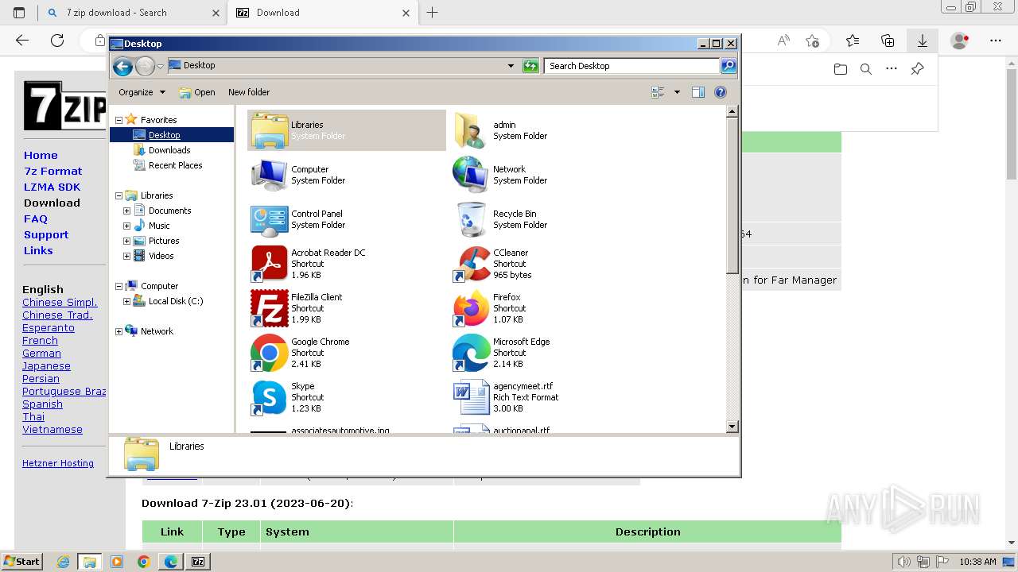Select the Firefox shortcut icon

pyautogui.click(x=471, y=308)
